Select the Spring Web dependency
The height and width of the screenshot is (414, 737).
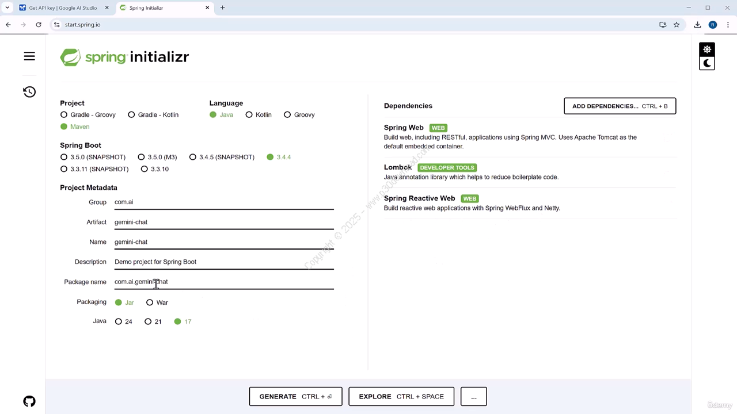pos(530,137)
